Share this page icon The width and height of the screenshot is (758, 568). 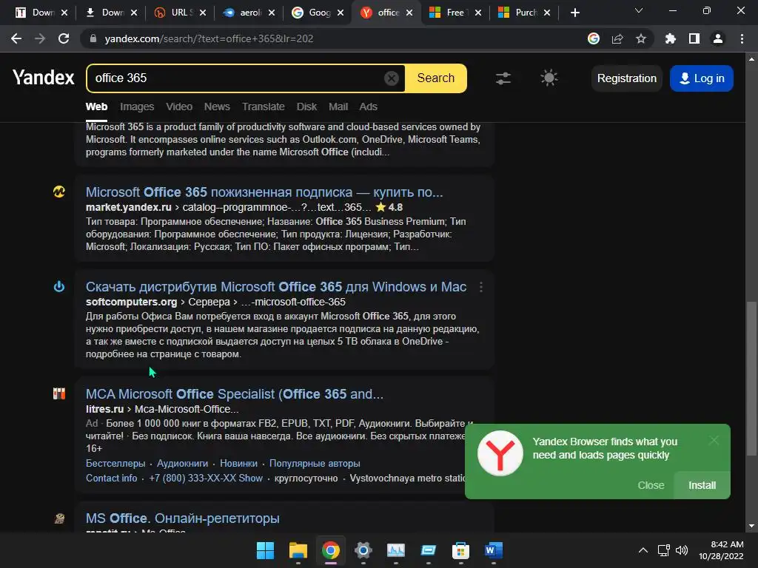617,38
